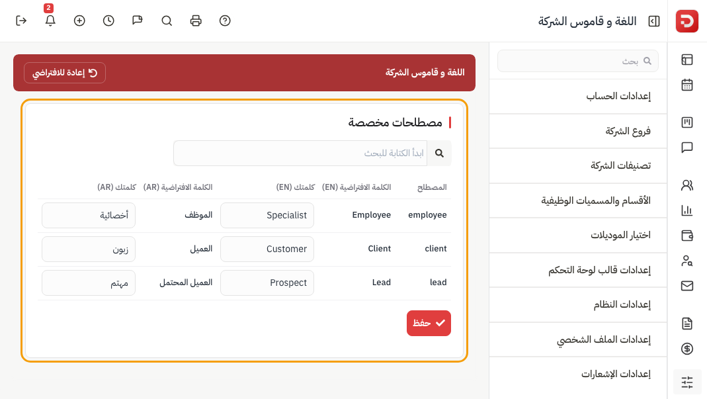
Task: Open the chat bubble icon in right rail
Action: tap(686, 148)
